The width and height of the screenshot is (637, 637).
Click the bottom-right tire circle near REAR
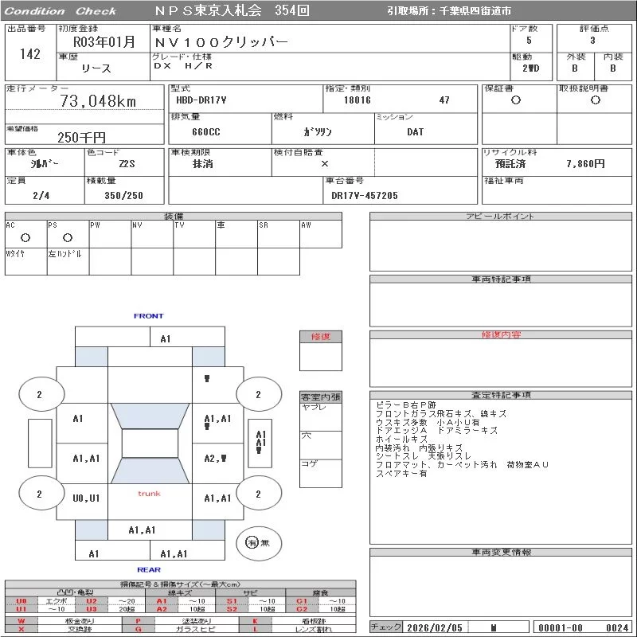pyautogui.click(x=257, y=494)
